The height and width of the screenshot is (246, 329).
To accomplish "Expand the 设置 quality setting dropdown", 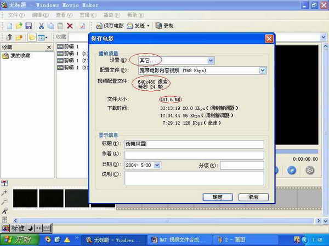I will click(x=211, y=61).
